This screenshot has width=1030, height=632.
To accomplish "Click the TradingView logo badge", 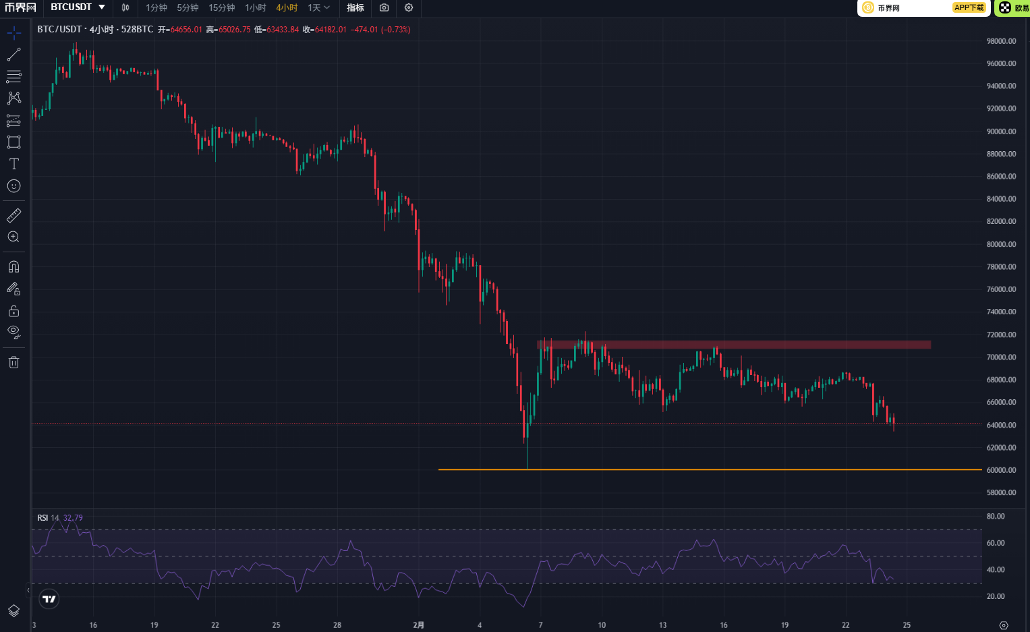I will [49, 599].
